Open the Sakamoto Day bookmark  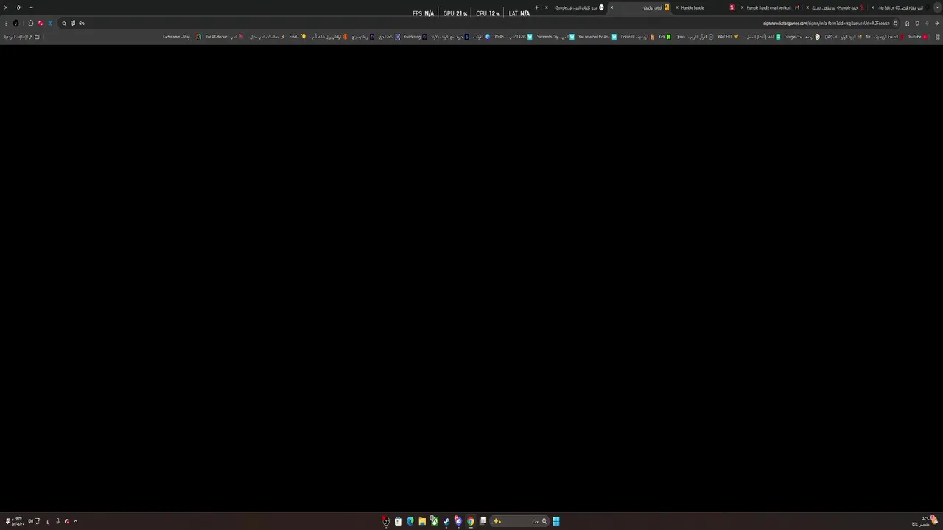555,37
